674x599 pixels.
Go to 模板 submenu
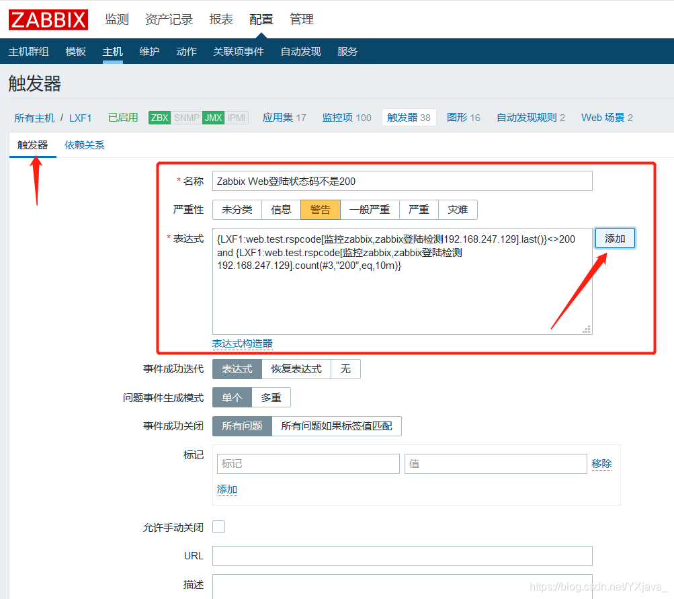tap(76, 52)
